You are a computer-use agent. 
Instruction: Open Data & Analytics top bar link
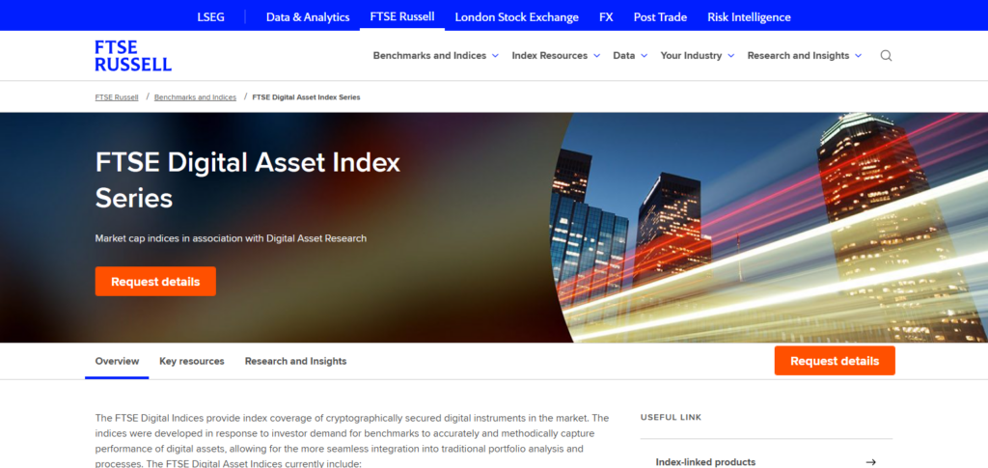(308, 17)
